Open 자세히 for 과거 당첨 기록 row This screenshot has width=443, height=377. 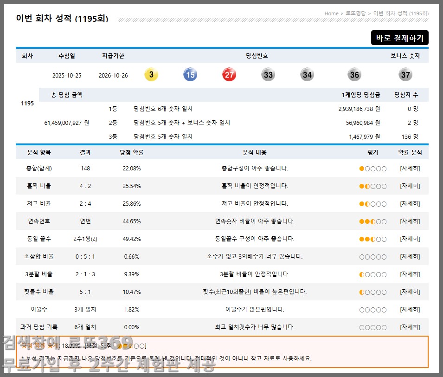pos(410,327)
